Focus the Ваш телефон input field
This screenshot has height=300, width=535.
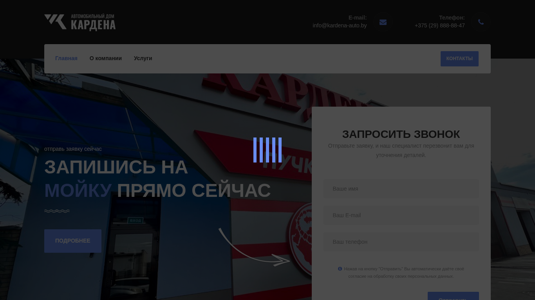[401, 242]
